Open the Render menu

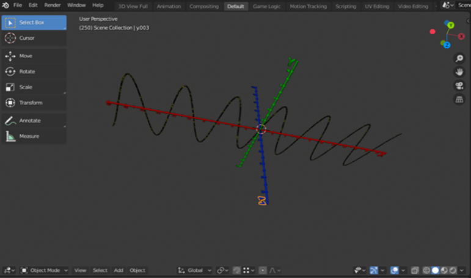click(52, 5)
